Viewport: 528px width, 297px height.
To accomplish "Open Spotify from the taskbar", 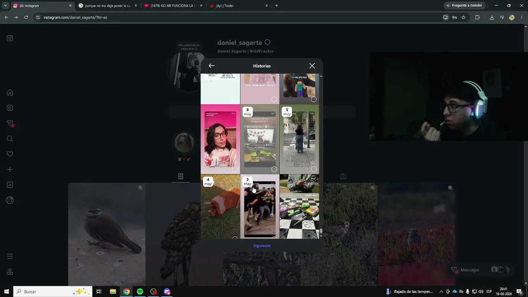I will [x=140, y=292].
